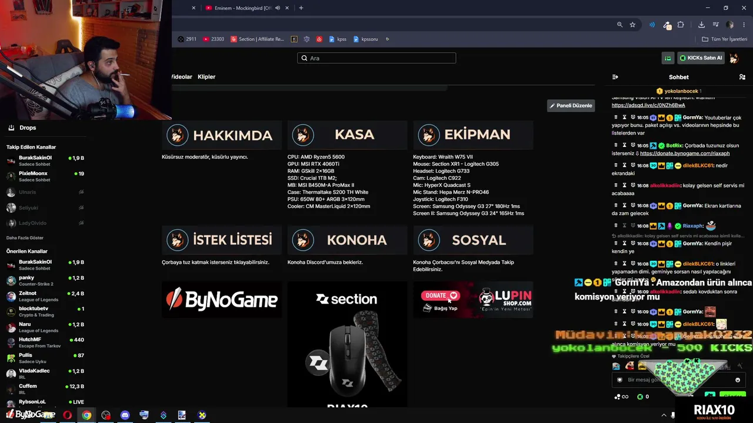
Task: Collapse the chat panel with the arrow icon
Action: [615, 77]
